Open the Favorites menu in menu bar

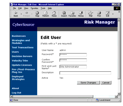tap(34, 8)
